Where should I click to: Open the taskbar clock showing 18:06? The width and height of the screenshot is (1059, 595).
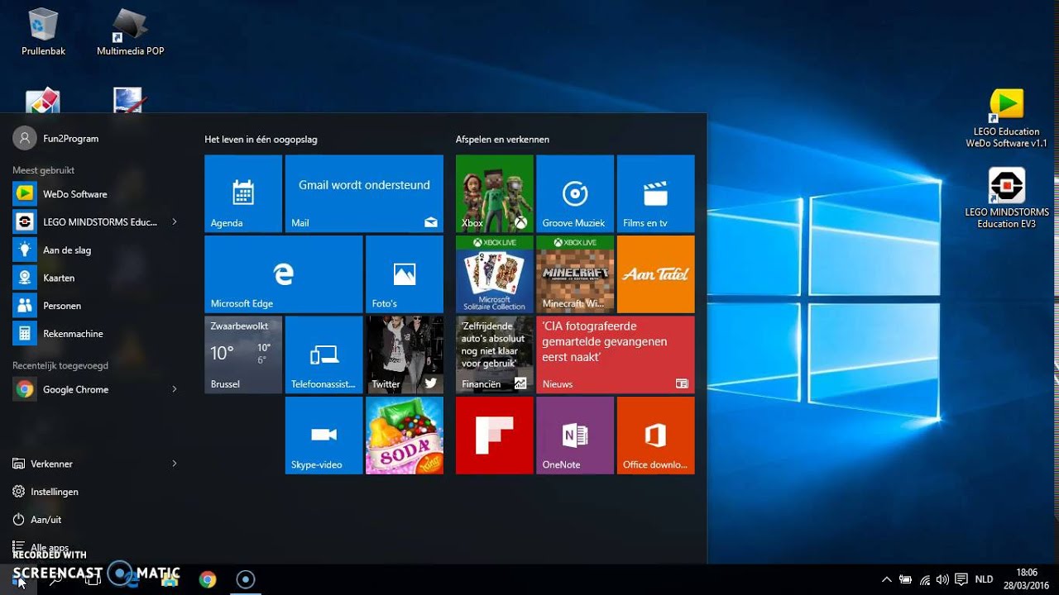(x=1027, y=578)
